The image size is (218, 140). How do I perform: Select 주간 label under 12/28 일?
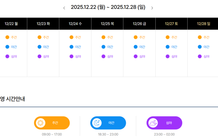[x=206, y=37]
